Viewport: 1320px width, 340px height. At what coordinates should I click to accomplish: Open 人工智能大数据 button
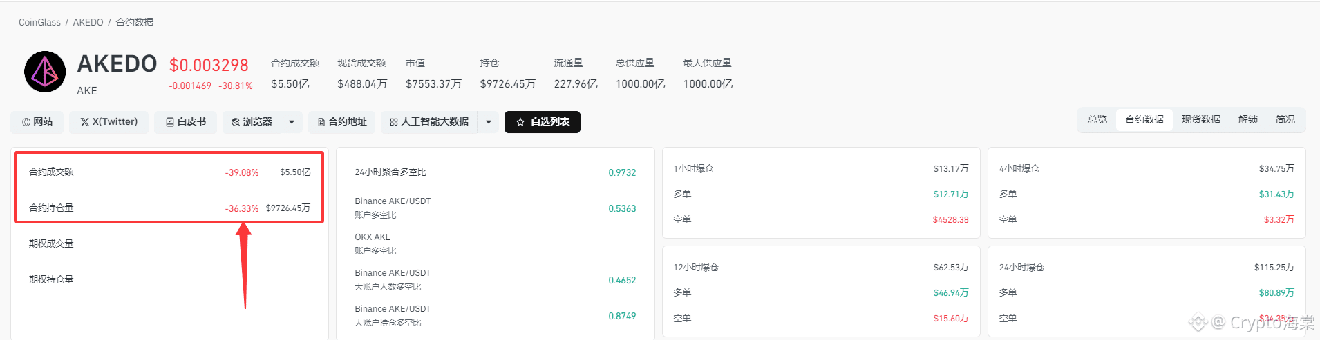pos(428,122)
